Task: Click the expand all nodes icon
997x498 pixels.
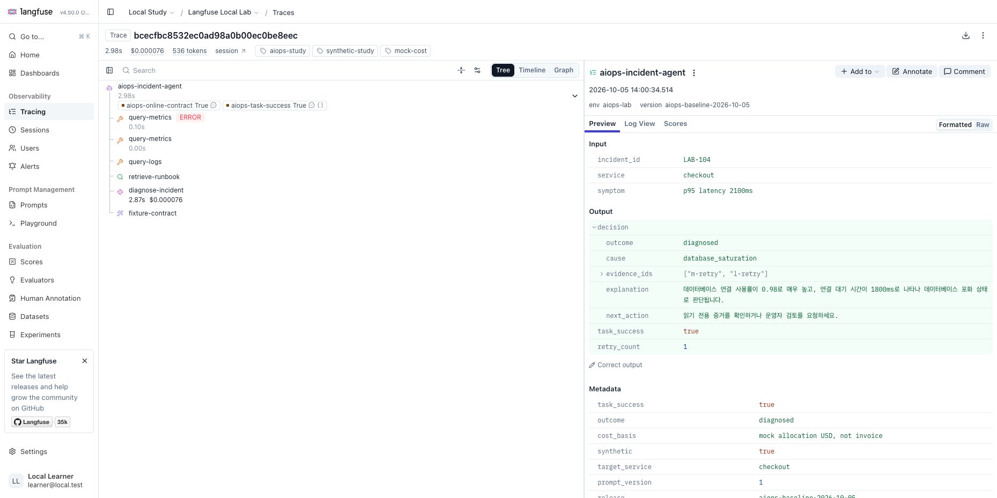Action: click(461, 70)
